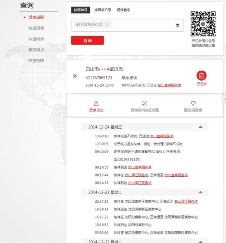Switch to 按照单号 query tab
The height and width of the screenshot is (243, 226).
coord(80,10)
